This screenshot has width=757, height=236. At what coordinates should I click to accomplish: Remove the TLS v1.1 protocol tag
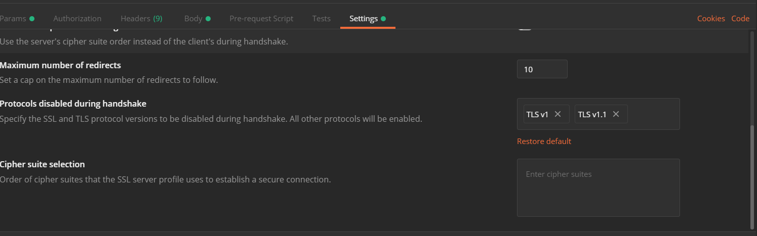[x=616, y=114]
